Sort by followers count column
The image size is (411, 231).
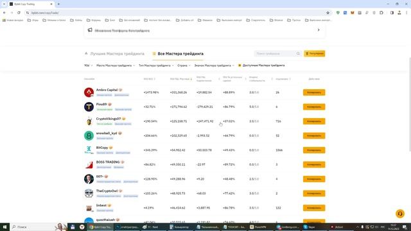click(x=283, y=79)
